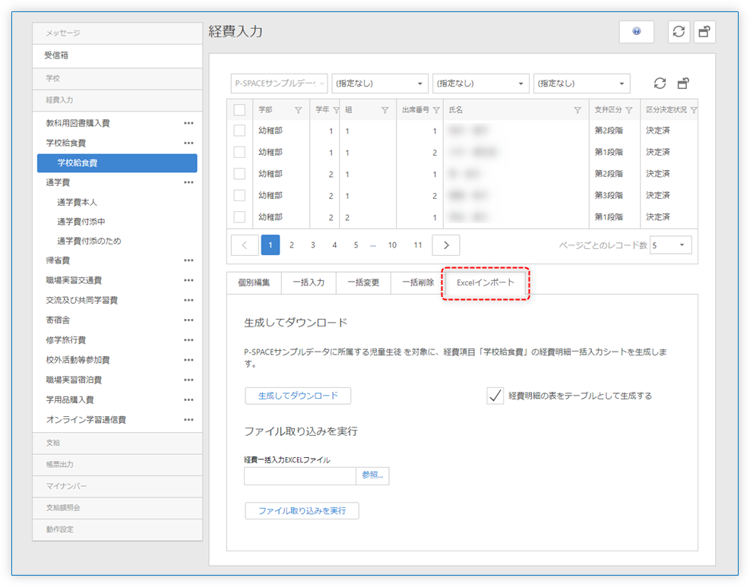Screen dimensions: 750x587
Task: Jump to page 11 of the list
Action: click(418, 245)
